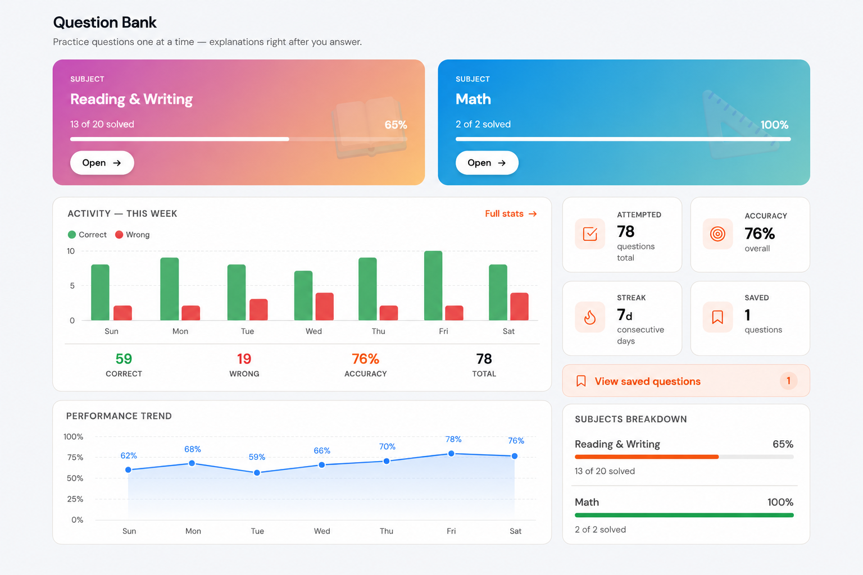Image resolution: width=863 pixels, height=575 pixels.
Task: Select Saturday's green correct bar
Action: click(x=498, y=293)
